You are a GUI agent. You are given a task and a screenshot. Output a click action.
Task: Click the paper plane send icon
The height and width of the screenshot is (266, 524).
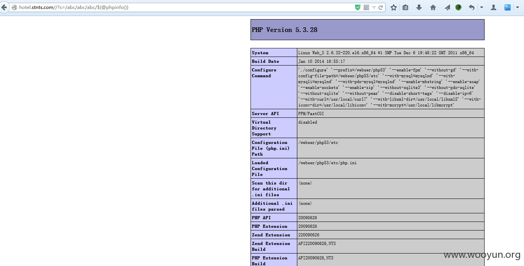point(447,7)
